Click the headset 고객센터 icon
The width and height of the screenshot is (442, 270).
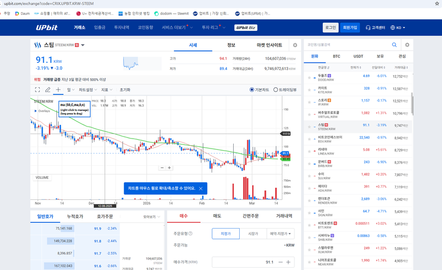tap(368, 28)
